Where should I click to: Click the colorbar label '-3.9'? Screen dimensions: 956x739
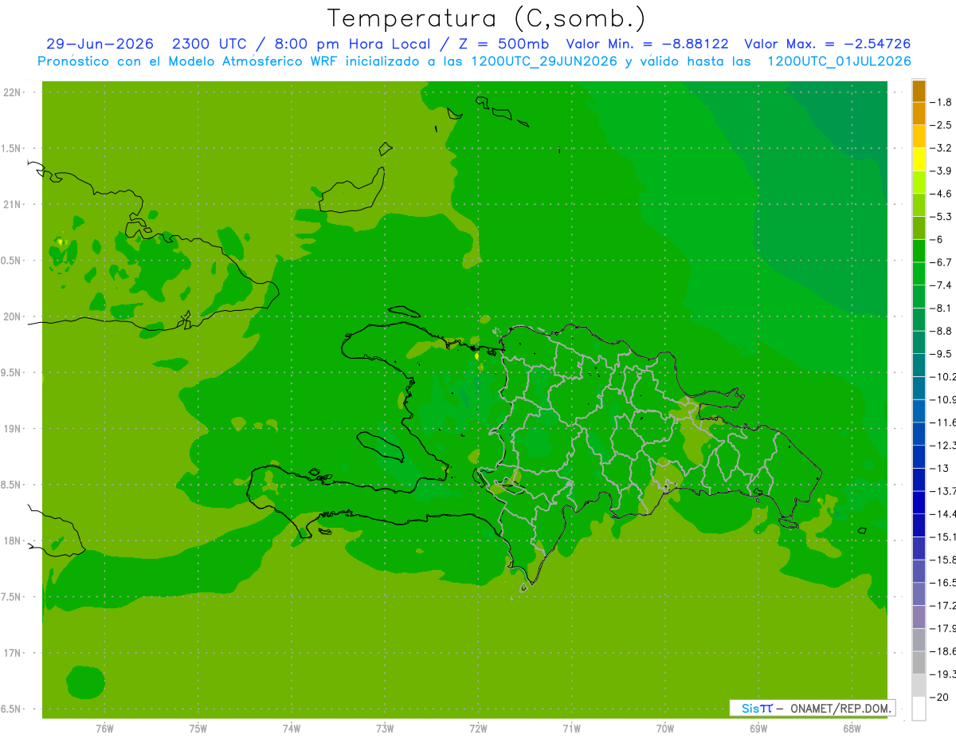tap(940, 171)
